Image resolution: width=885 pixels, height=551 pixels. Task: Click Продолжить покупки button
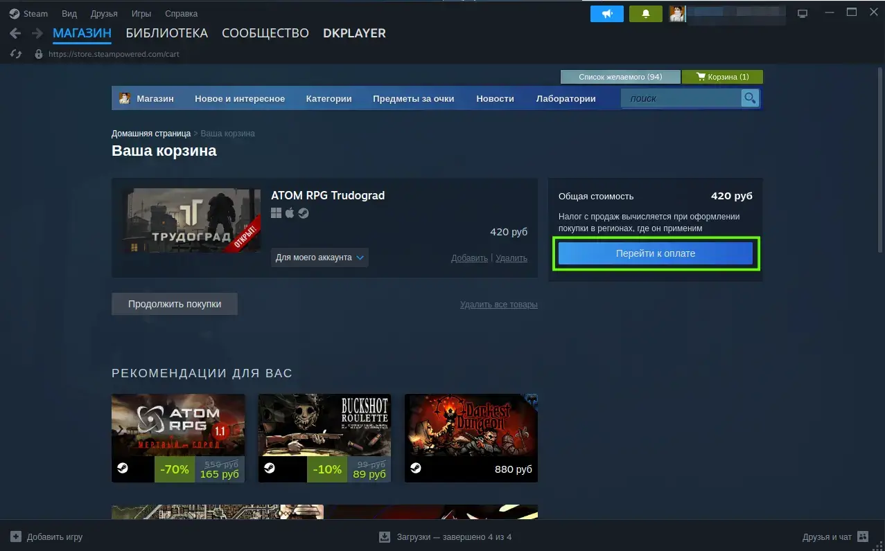175,304
